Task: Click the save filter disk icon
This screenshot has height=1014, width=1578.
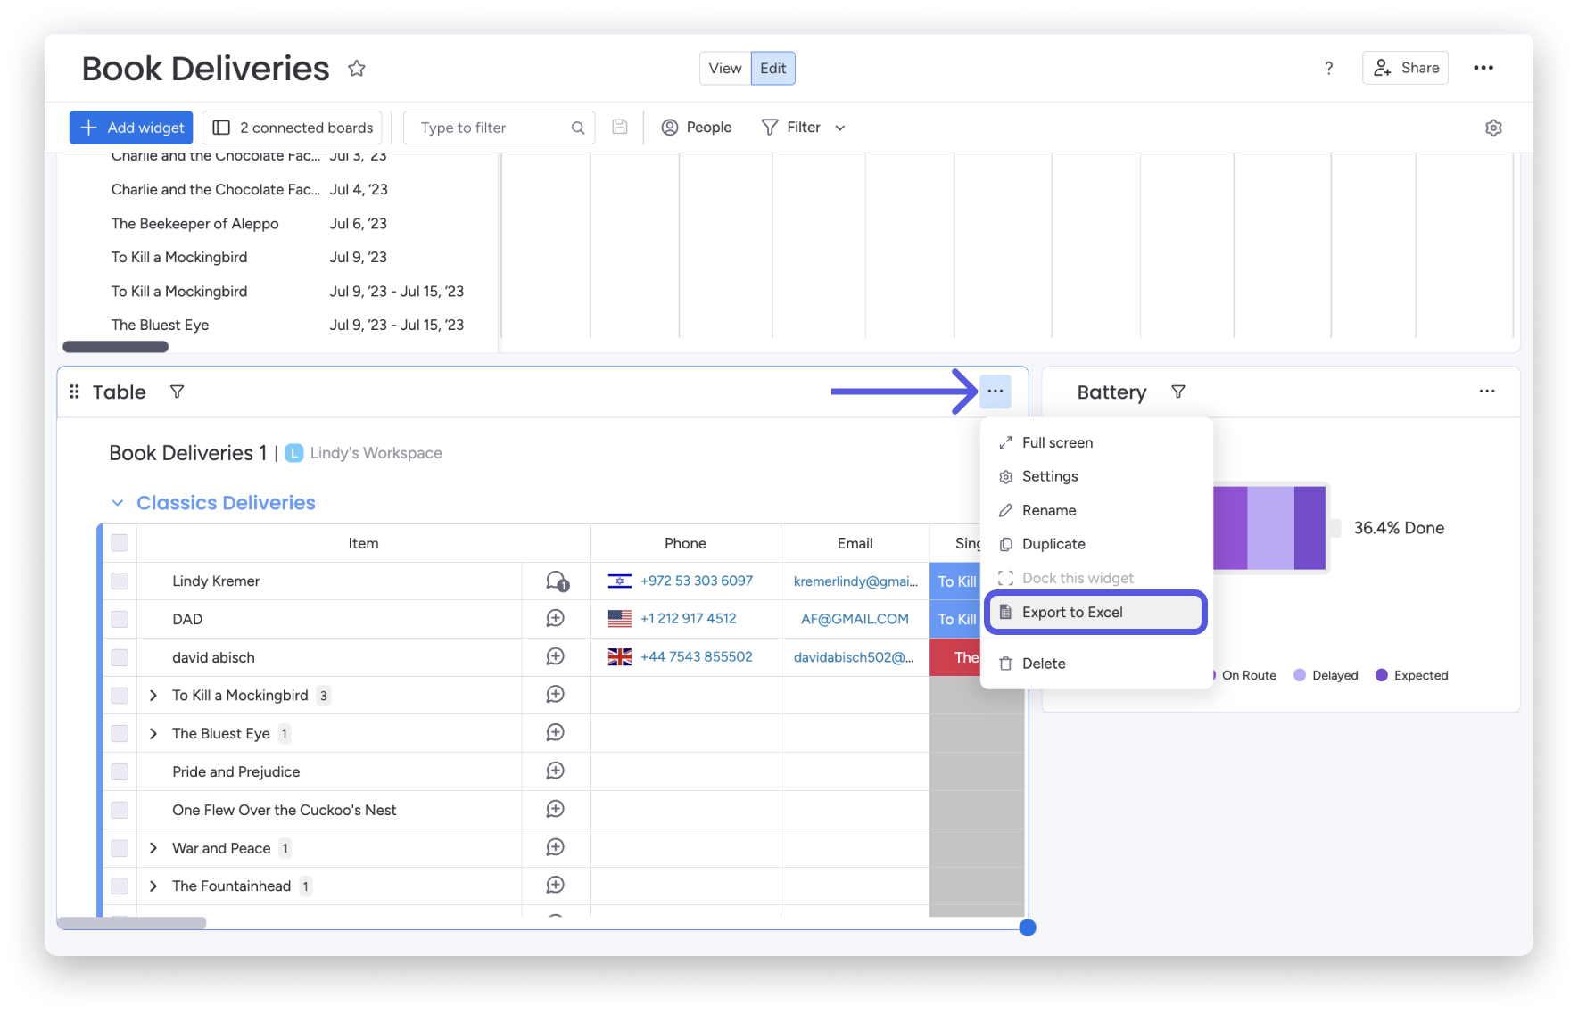Action: (x=620, y=128)
